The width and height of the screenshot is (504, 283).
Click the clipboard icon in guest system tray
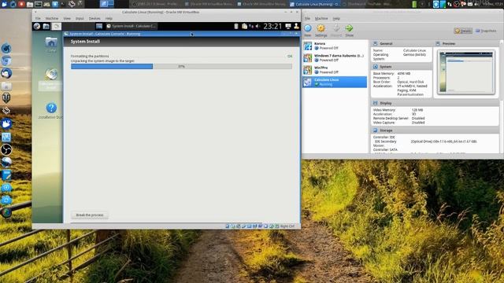coord(244,26)
